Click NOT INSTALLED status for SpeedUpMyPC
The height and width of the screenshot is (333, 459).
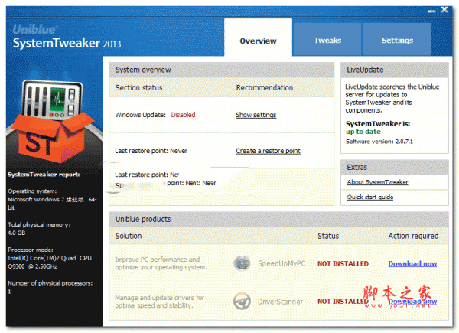pos(343,263)
